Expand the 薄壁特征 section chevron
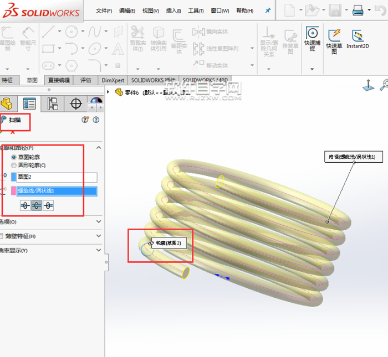This screenshot has width=388, height=357. (x=99, y=236)
